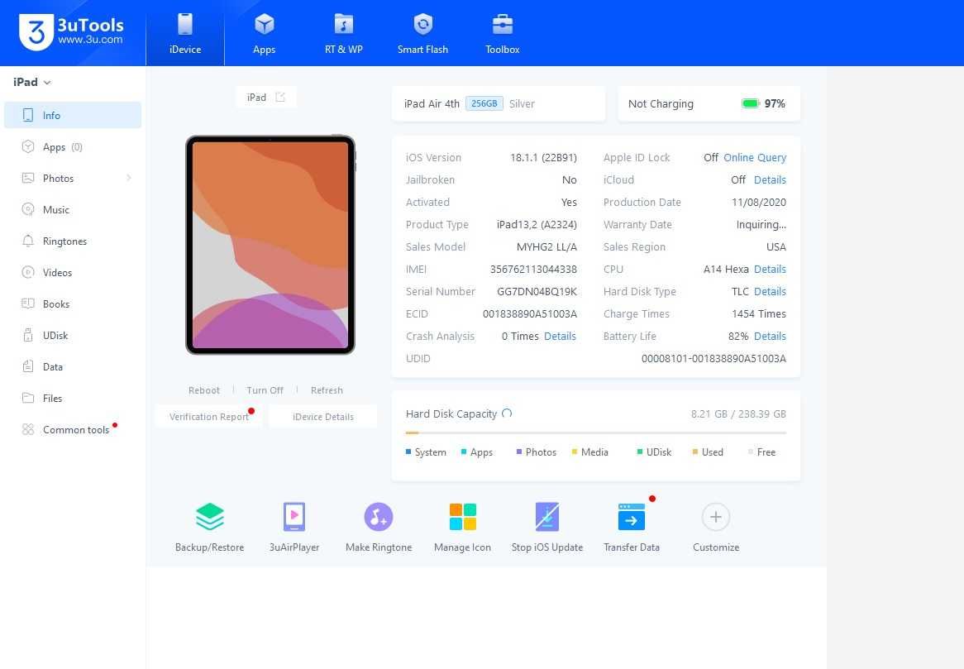The height and width of the screenshot is (669, 964).
Task: Click the Media legend color swatch
Action: [575, 452]
